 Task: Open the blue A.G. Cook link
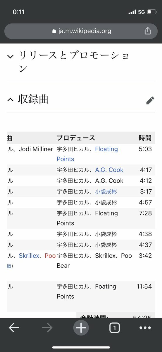109,170
